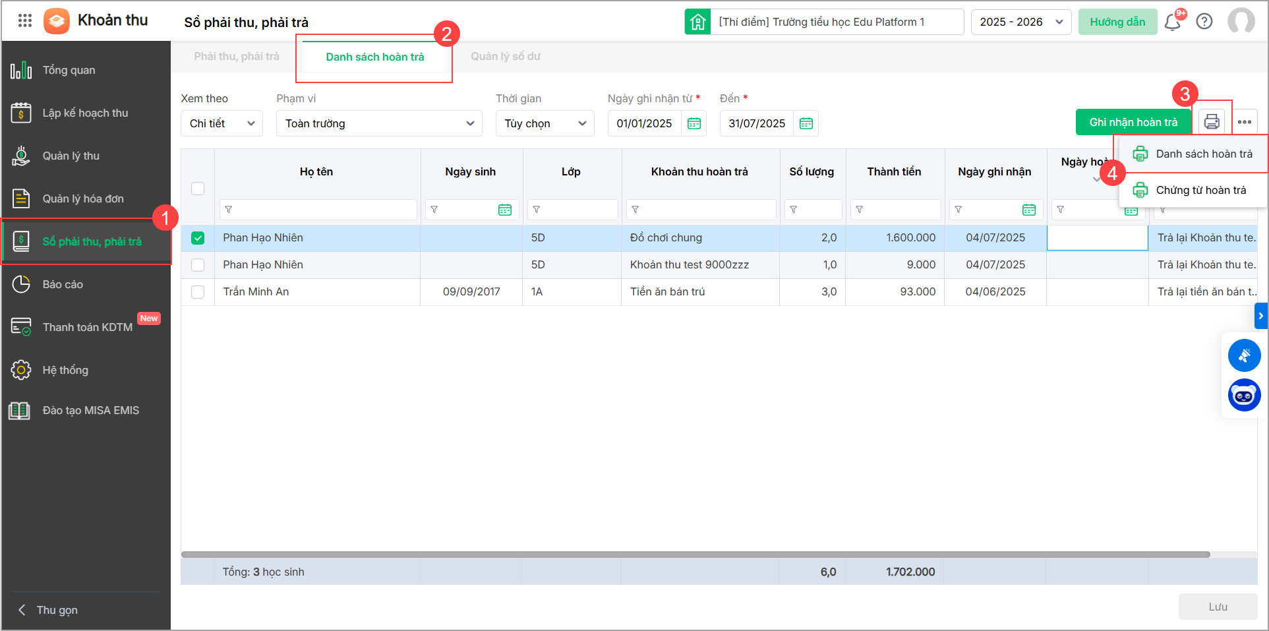Open Quản lý hóa đơn in sidebar
Screen dimensions: 1269x631
tap(86, 198)
